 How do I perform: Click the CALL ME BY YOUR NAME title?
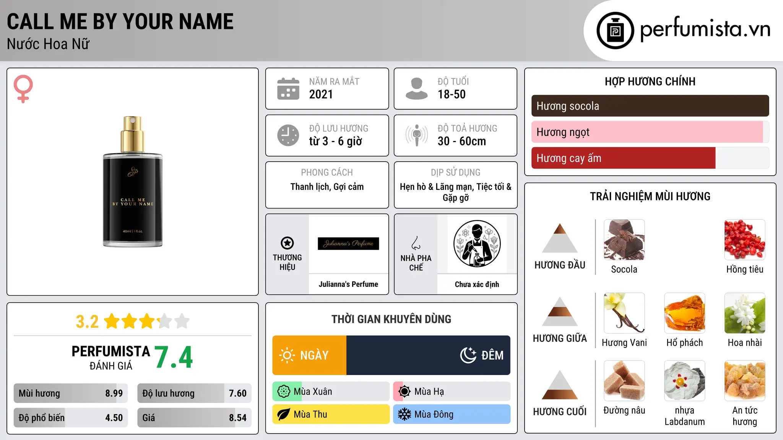click(120, 21)
